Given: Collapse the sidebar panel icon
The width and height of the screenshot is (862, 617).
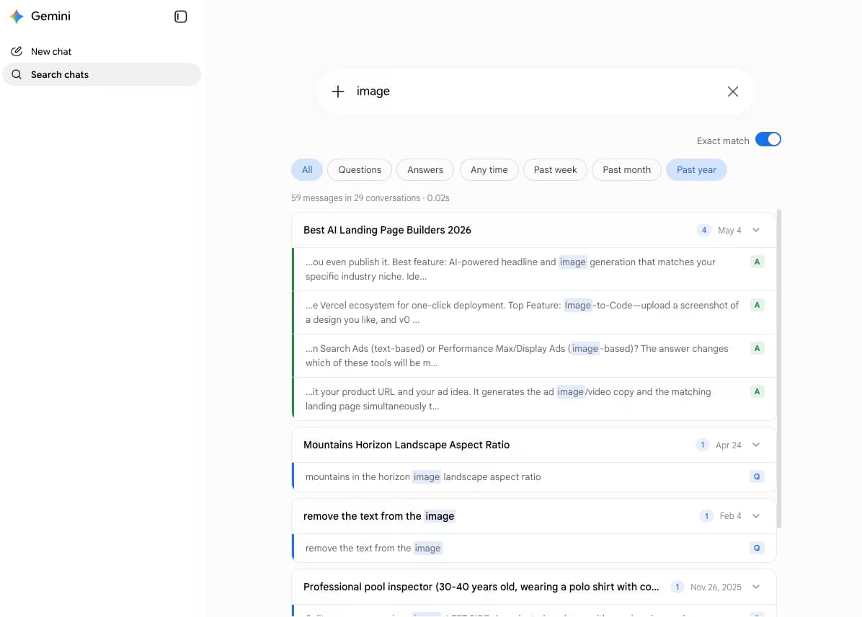Looking at the screenshot, I should point(180,17).
